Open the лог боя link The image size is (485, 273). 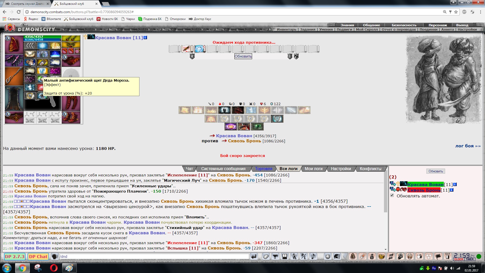[x=468, y=146]
